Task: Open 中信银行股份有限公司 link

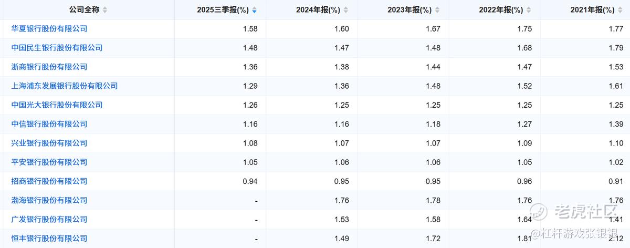Action: pos(49,124)
